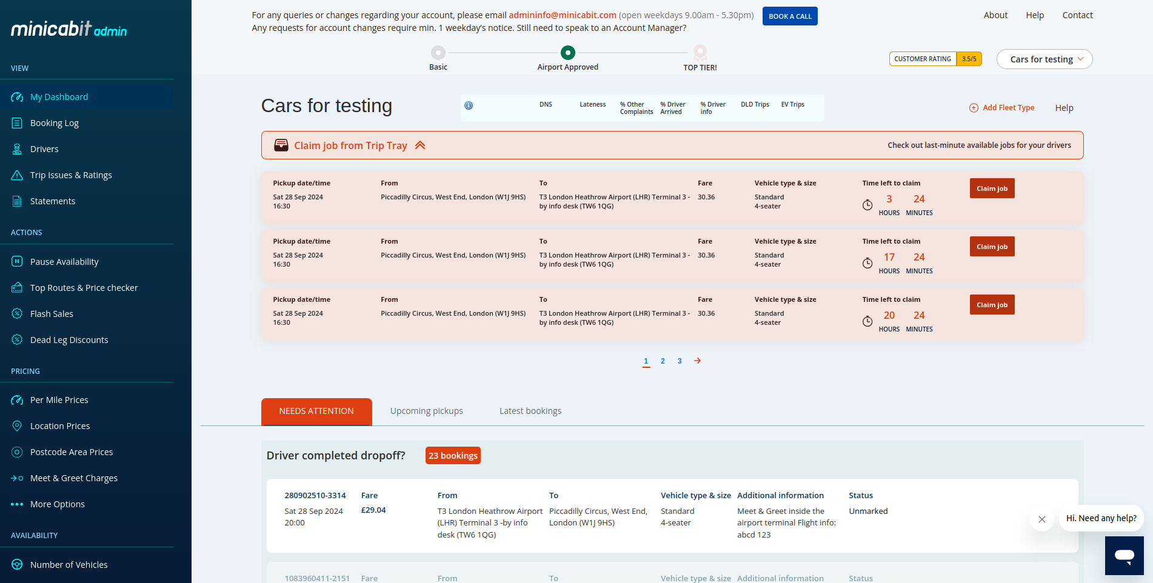Open Statements in sidebar
Viewport: 1153px width, 583px height.
(x=53, y=201)
